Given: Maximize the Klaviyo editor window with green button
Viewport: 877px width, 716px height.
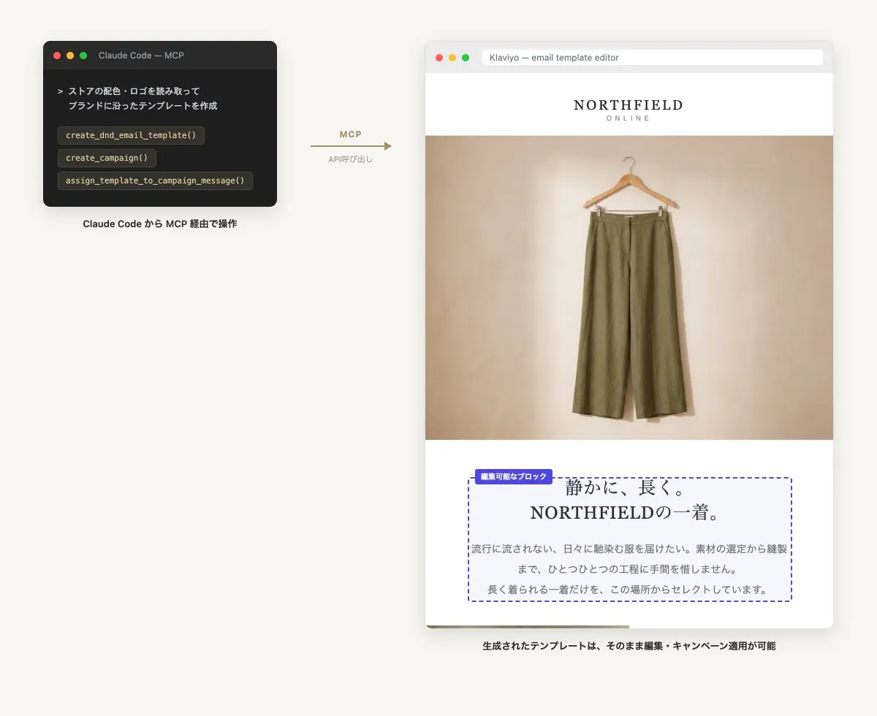Looking at the screenshot, I should (466, 58).
